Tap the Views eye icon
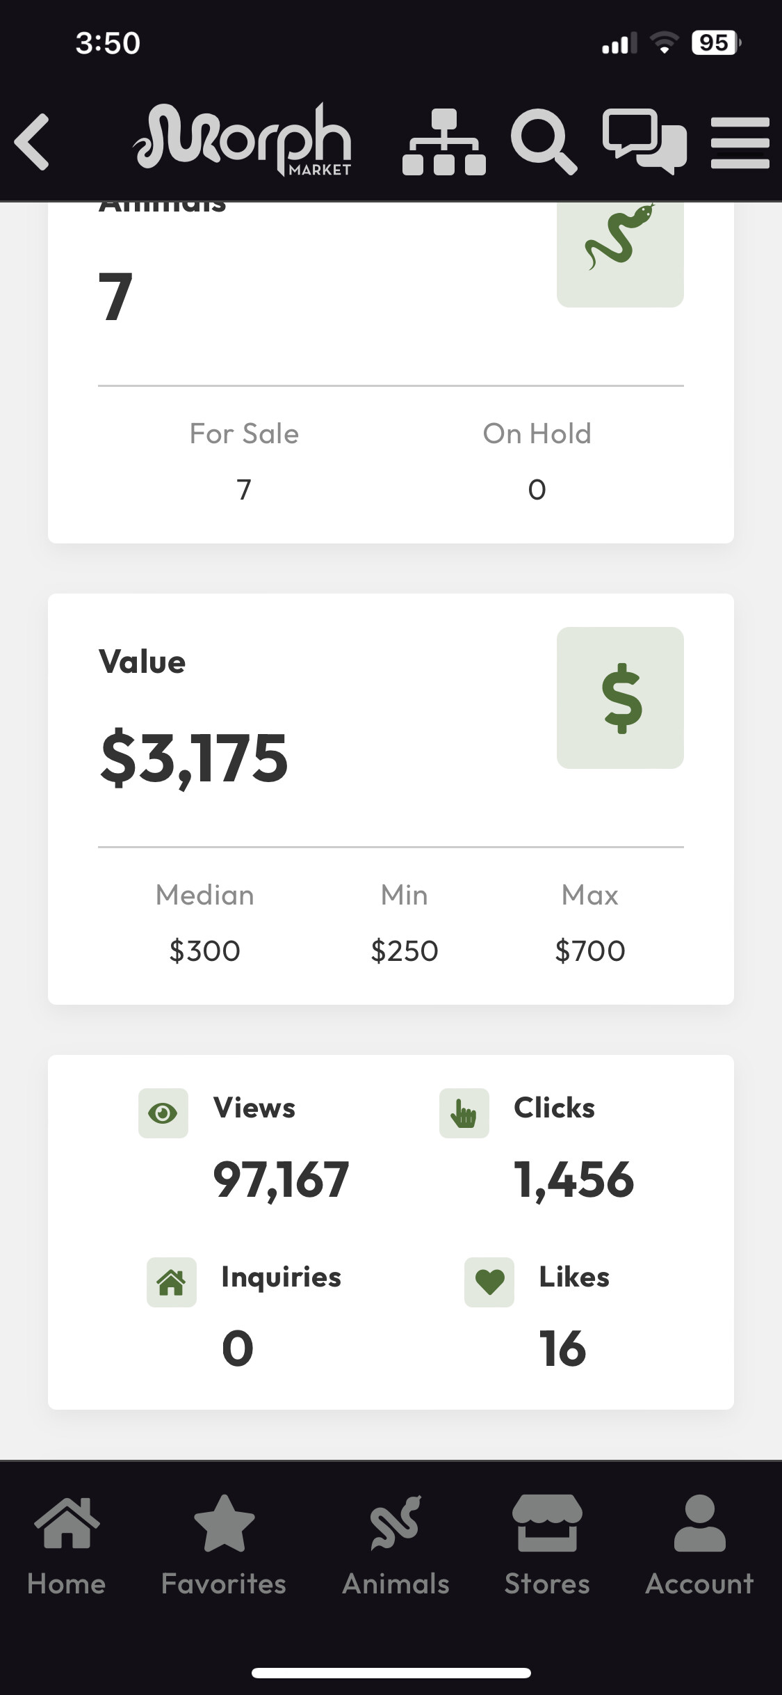 [x=163, y=1113]
